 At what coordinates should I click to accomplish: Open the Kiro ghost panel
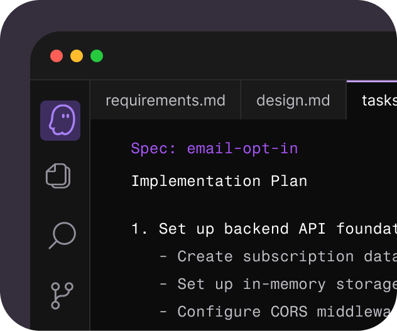(60, 121)
